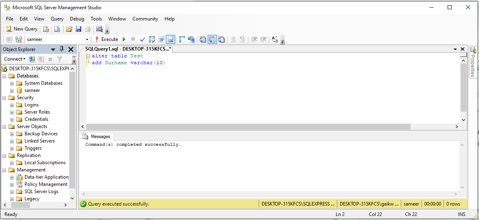Select the Messages results tab
Image resolution: width=479 pixels, height=220 pixels.
point(97,136)
